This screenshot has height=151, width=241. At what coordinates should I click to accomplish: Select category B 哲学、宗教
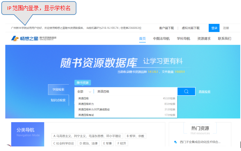pyautogui.click(x=135, y=136)
